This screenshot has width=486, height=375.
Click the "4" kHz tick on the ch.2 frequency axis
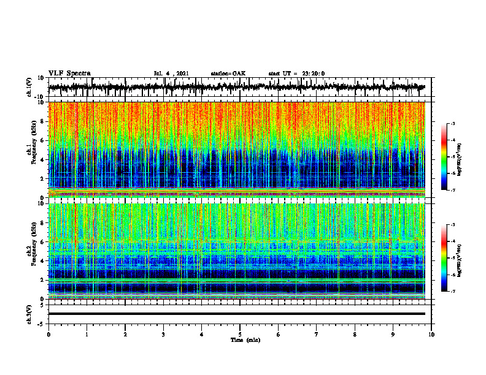(42, 261)
